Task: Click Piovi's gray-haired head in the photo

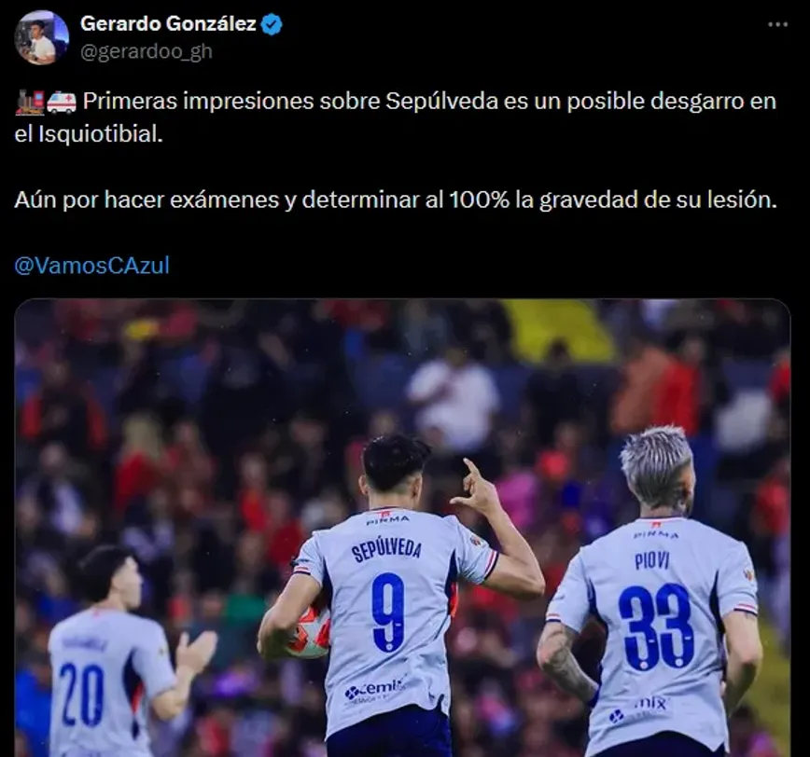Action: (x=657, y=469)
